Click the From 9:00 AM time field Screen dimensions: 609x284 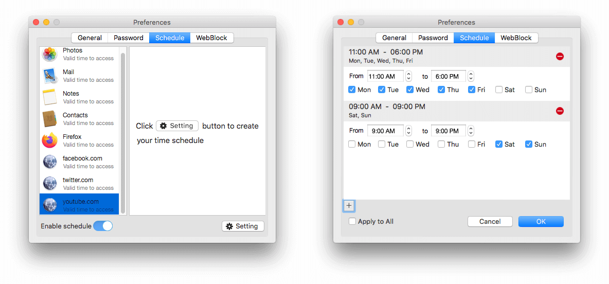coord(385,131)
